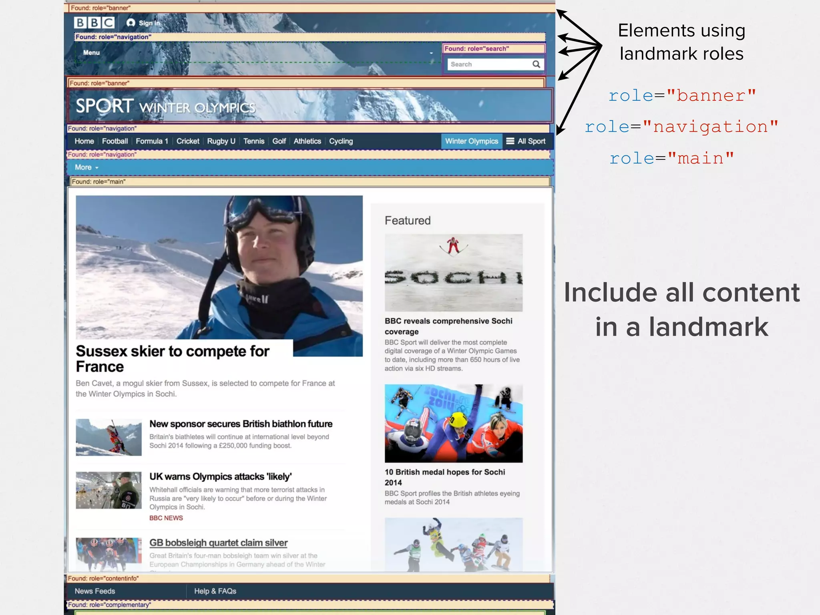
Task: Click the SPORT Winter Olympics banner logo
Action: point(165,107)
